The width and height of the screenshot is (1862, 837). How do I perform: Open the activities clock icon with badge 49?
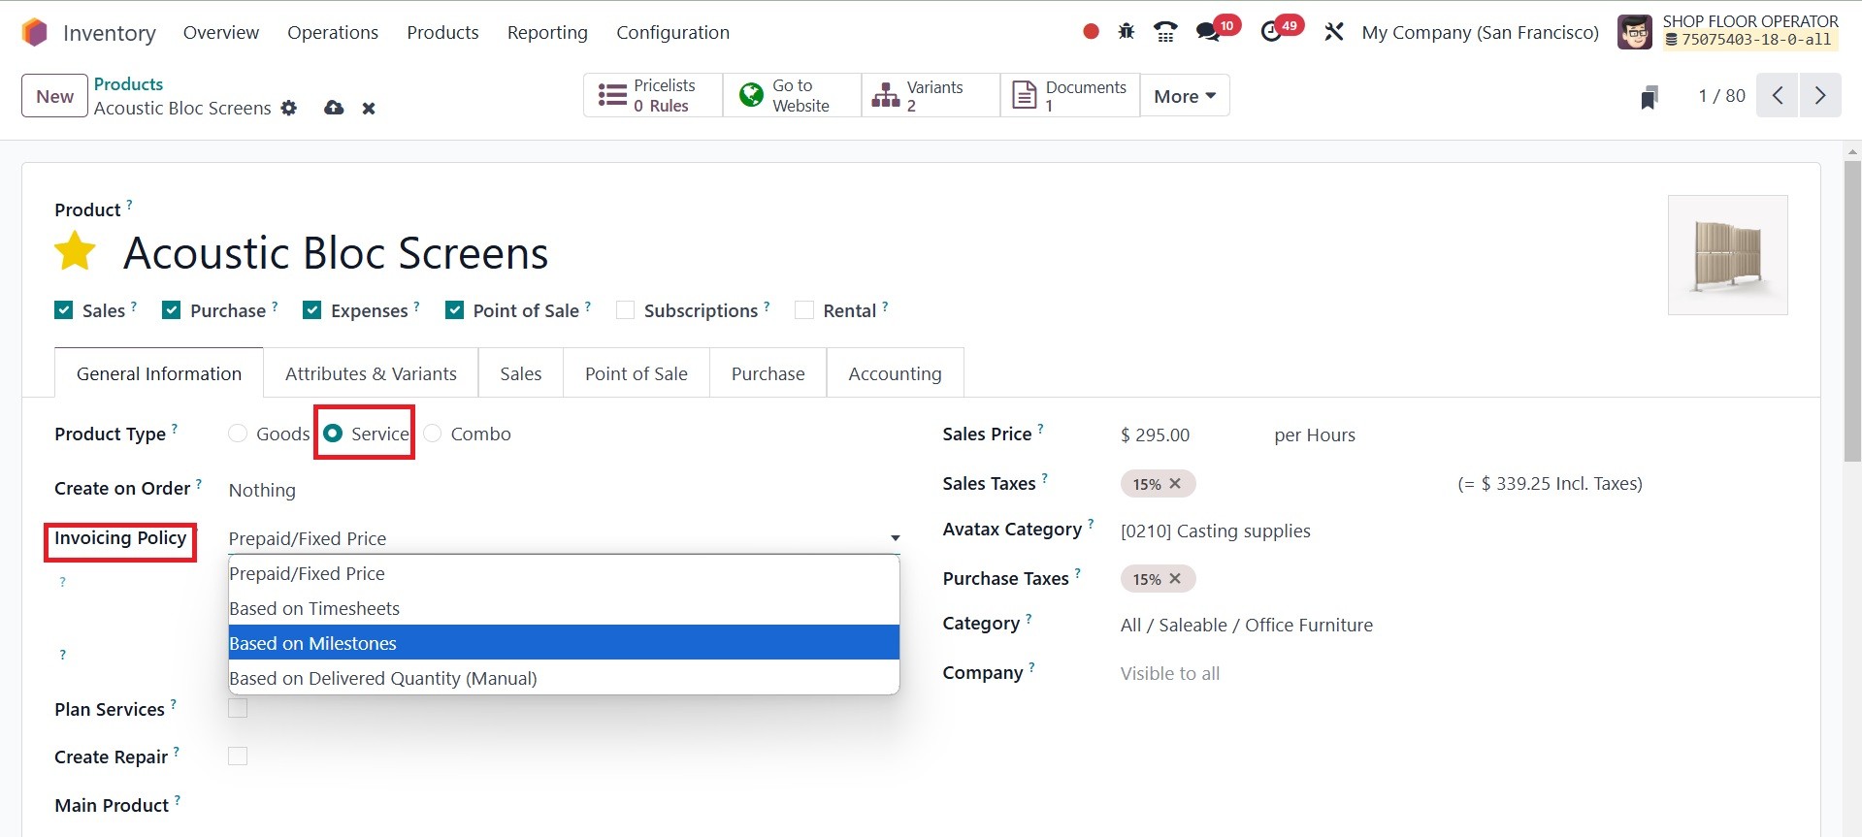click(1271, 32)
